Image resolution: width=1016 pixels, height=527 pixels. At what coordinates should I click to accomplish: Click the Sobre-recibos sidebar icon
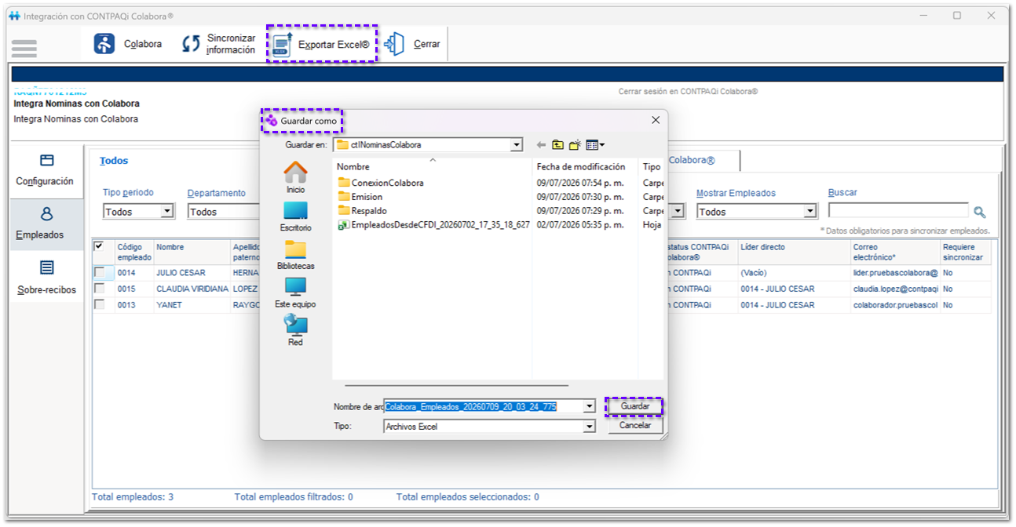tap(46, 267)
